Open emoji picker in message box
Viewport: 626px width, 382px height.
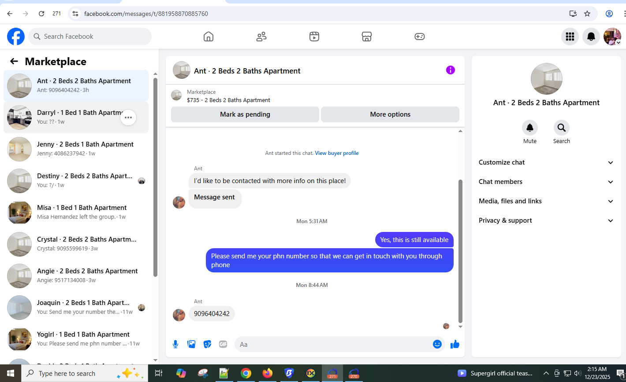pos(437,344)
